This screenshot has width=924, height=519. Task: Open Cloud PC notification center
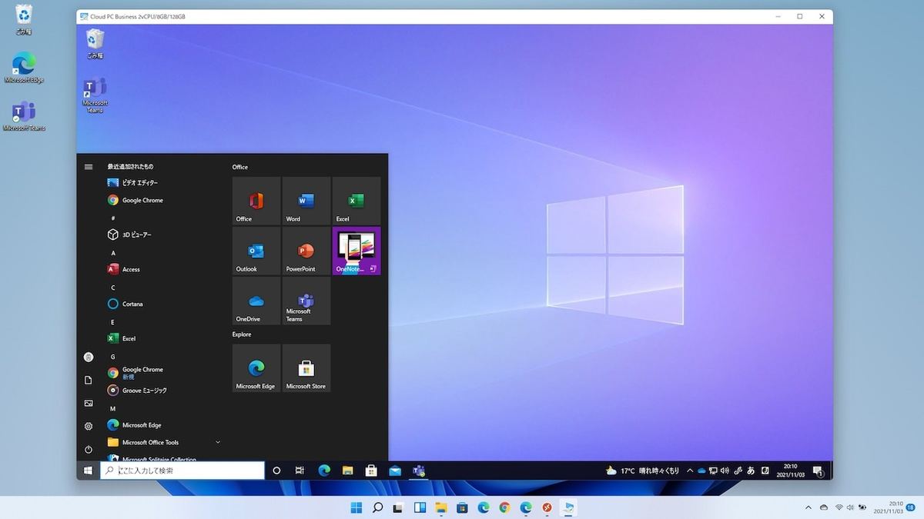point(818,471)
